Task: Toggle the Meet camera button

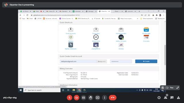Action: point(76,98)
